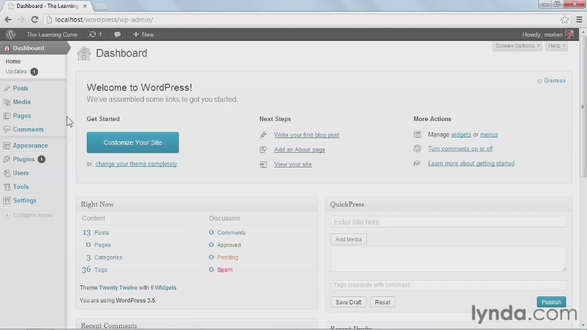Screen dimensions: 587x330
Task: Click the 6 Widgets link
Action: click(x=163, y=288)
